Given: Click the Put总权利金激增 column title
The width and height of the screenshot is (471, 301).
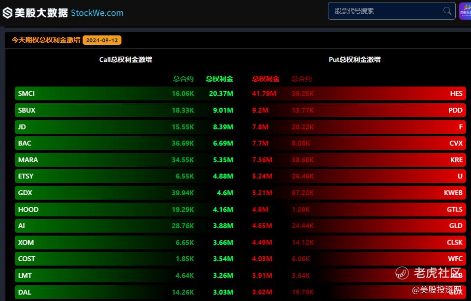Looking at the screenshot, I should (x=354, y=60).
